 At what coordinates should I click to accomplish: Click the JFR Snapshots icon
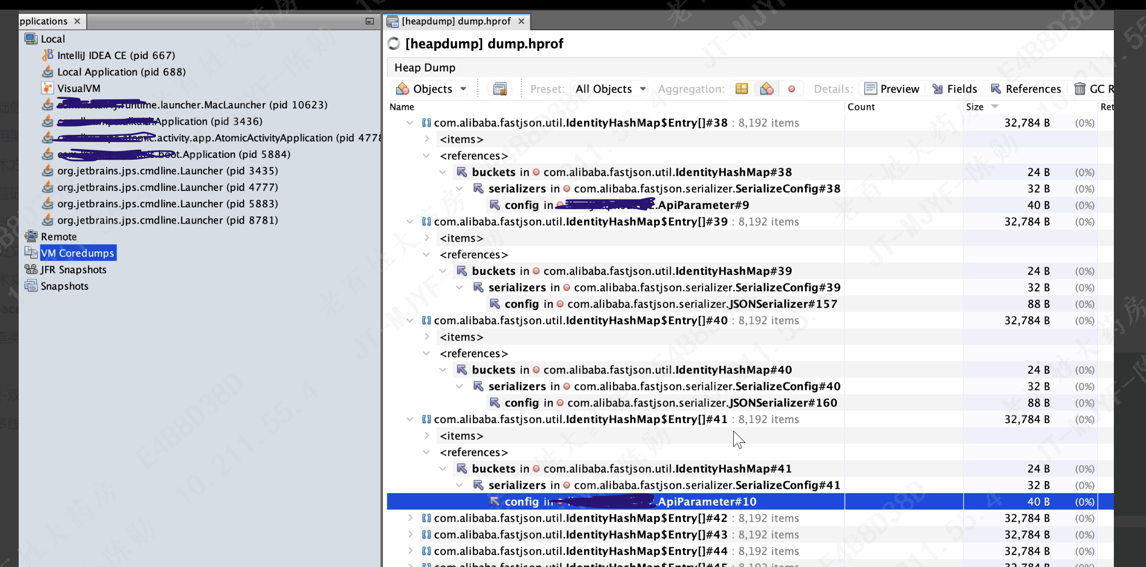tap(31, 270)
